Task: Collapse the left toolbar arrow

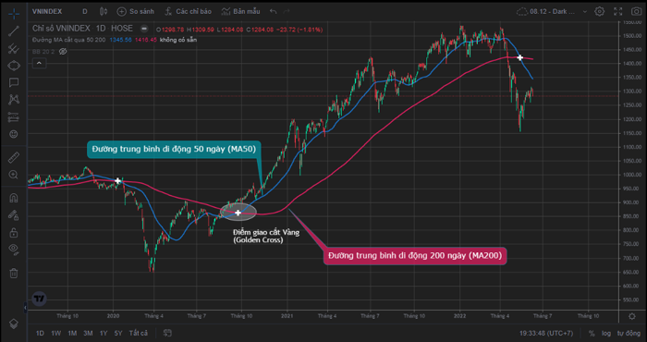Action: click(x=26, y=308)
